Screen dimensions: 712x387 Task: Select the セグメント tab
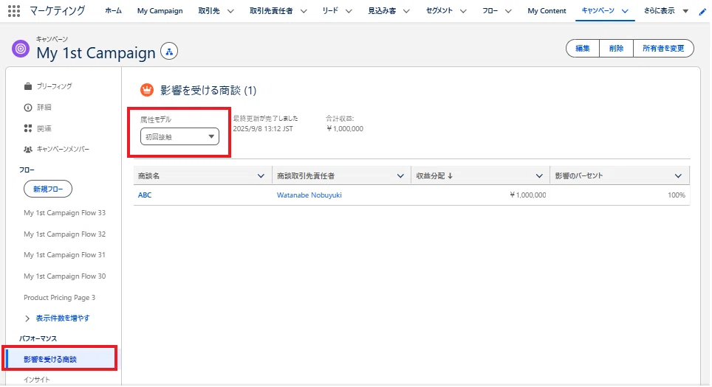click(x=439, y=11)
